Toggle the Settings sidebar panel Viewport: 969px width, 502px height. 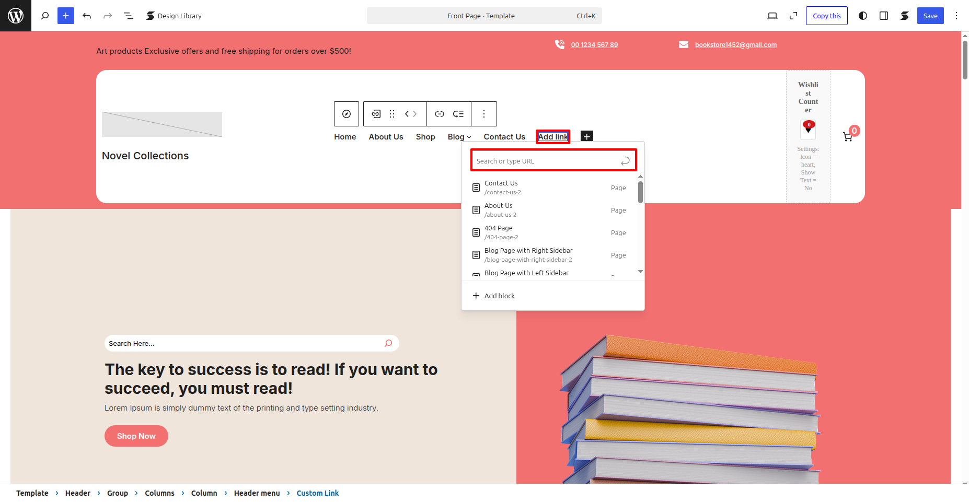click(x=884, y=16)
